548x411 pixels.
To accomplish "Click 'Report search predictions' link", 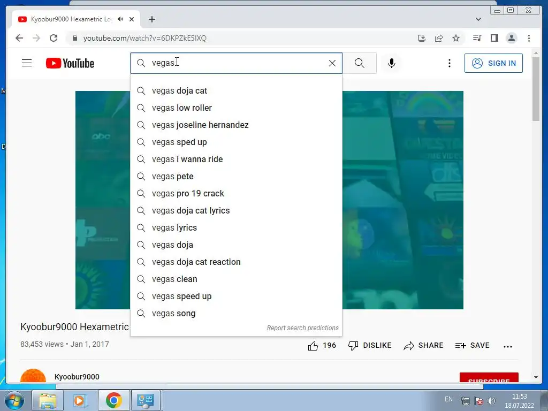I will coord(303,328).
